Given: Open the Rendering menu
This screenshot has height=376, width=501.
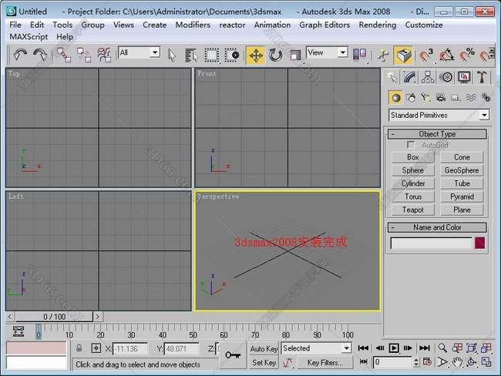Looking at the screenshot, I should [x=378, y=25].
